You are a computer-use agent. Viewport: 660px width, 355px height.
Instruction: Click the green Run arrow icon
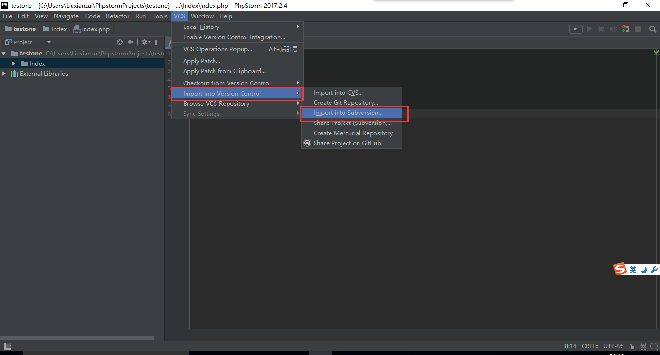(589, 29)
